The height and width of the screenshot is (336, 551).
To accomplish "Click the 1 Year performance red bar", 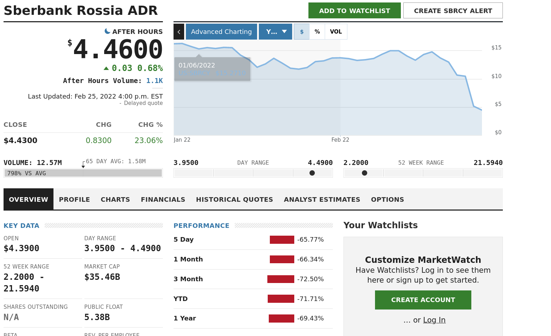I will tap(282, 318).
